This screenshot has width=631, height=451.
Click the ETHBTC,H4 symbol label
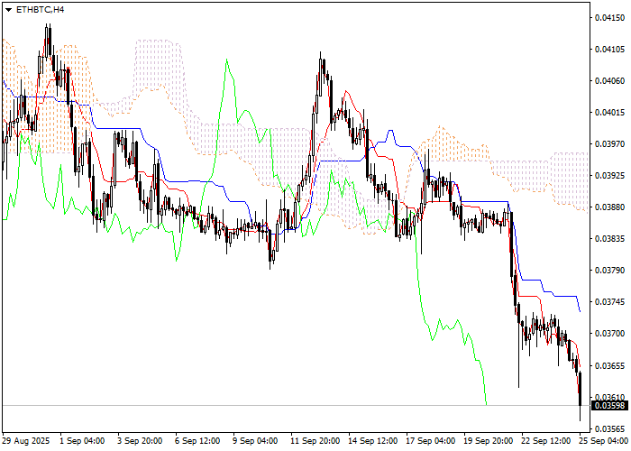click(x=41, y=9)
